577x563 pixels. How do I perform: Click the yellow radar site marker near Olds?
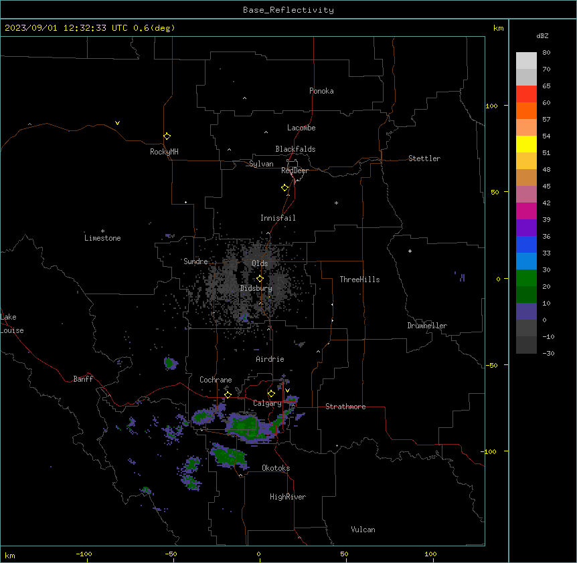(260, 278)
